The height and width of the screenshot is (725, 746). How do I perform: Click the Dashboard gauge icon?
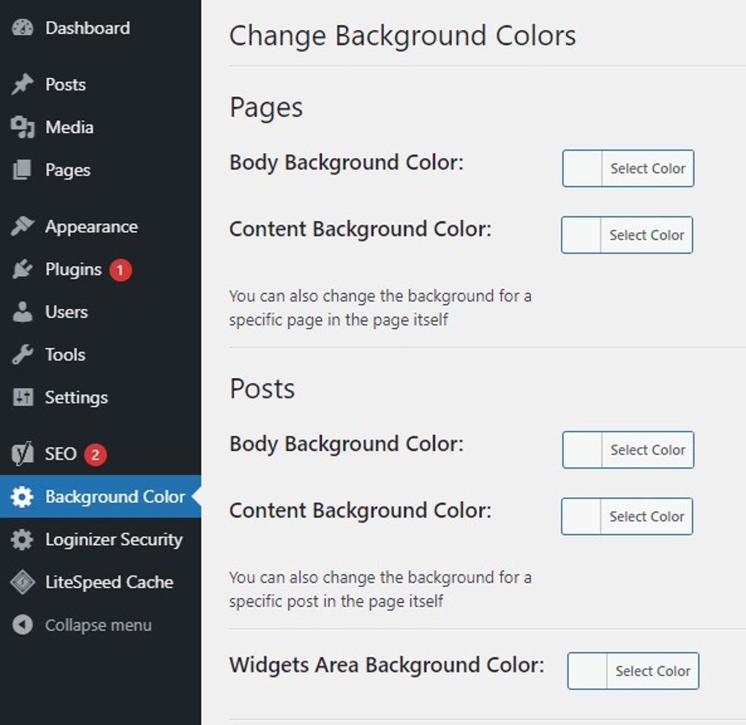[23, 28]
